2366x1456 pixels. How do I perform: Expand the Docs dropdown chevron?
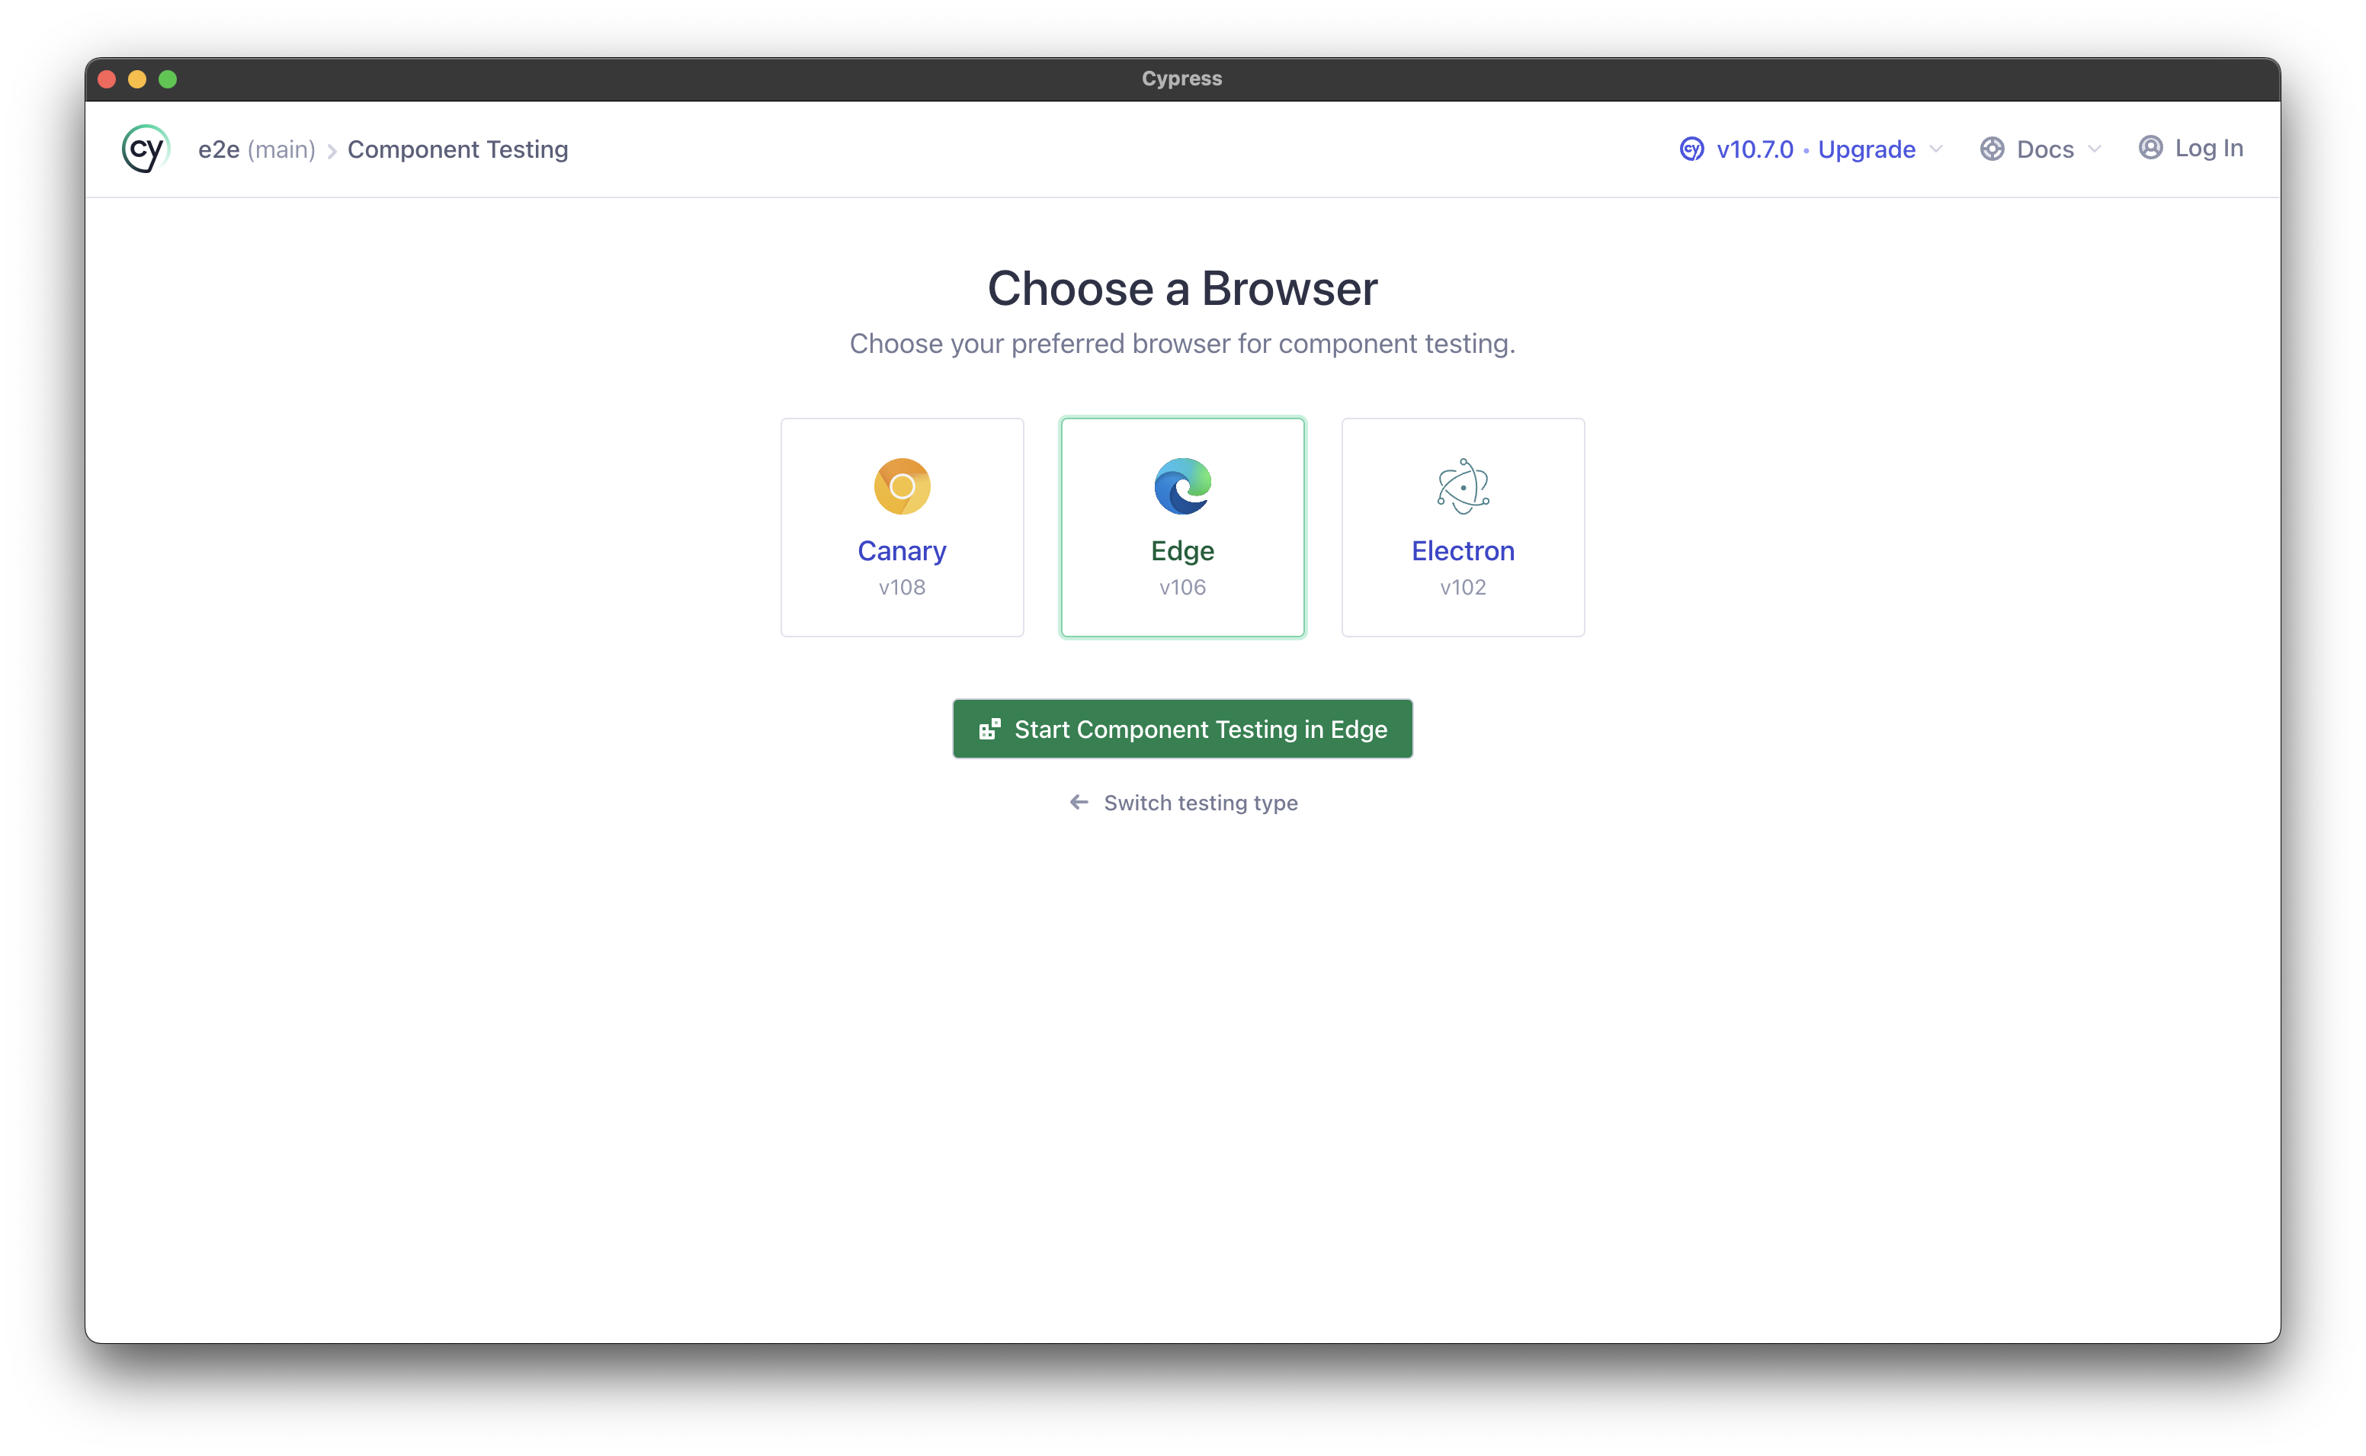pyautogui.click(x=2095, y=149)
